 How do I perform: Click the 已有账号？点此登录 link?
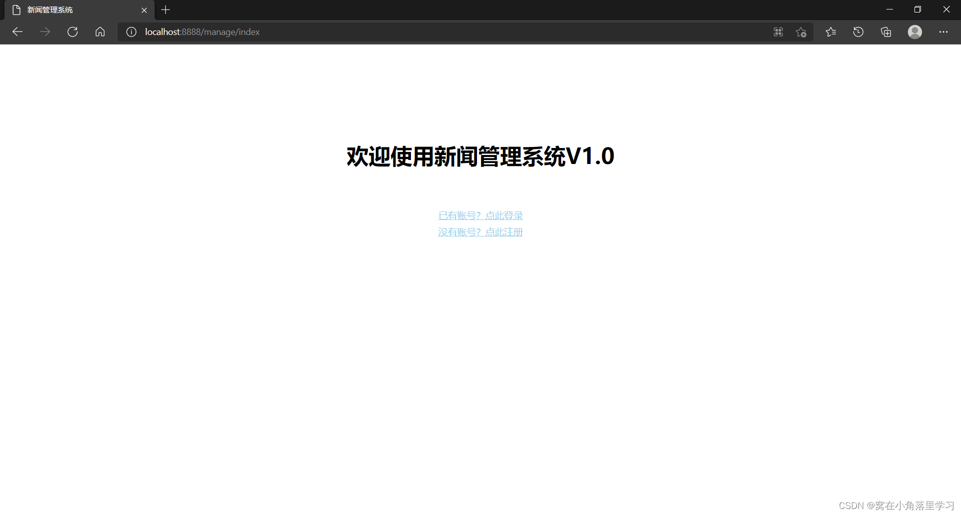tap(480, 215)
